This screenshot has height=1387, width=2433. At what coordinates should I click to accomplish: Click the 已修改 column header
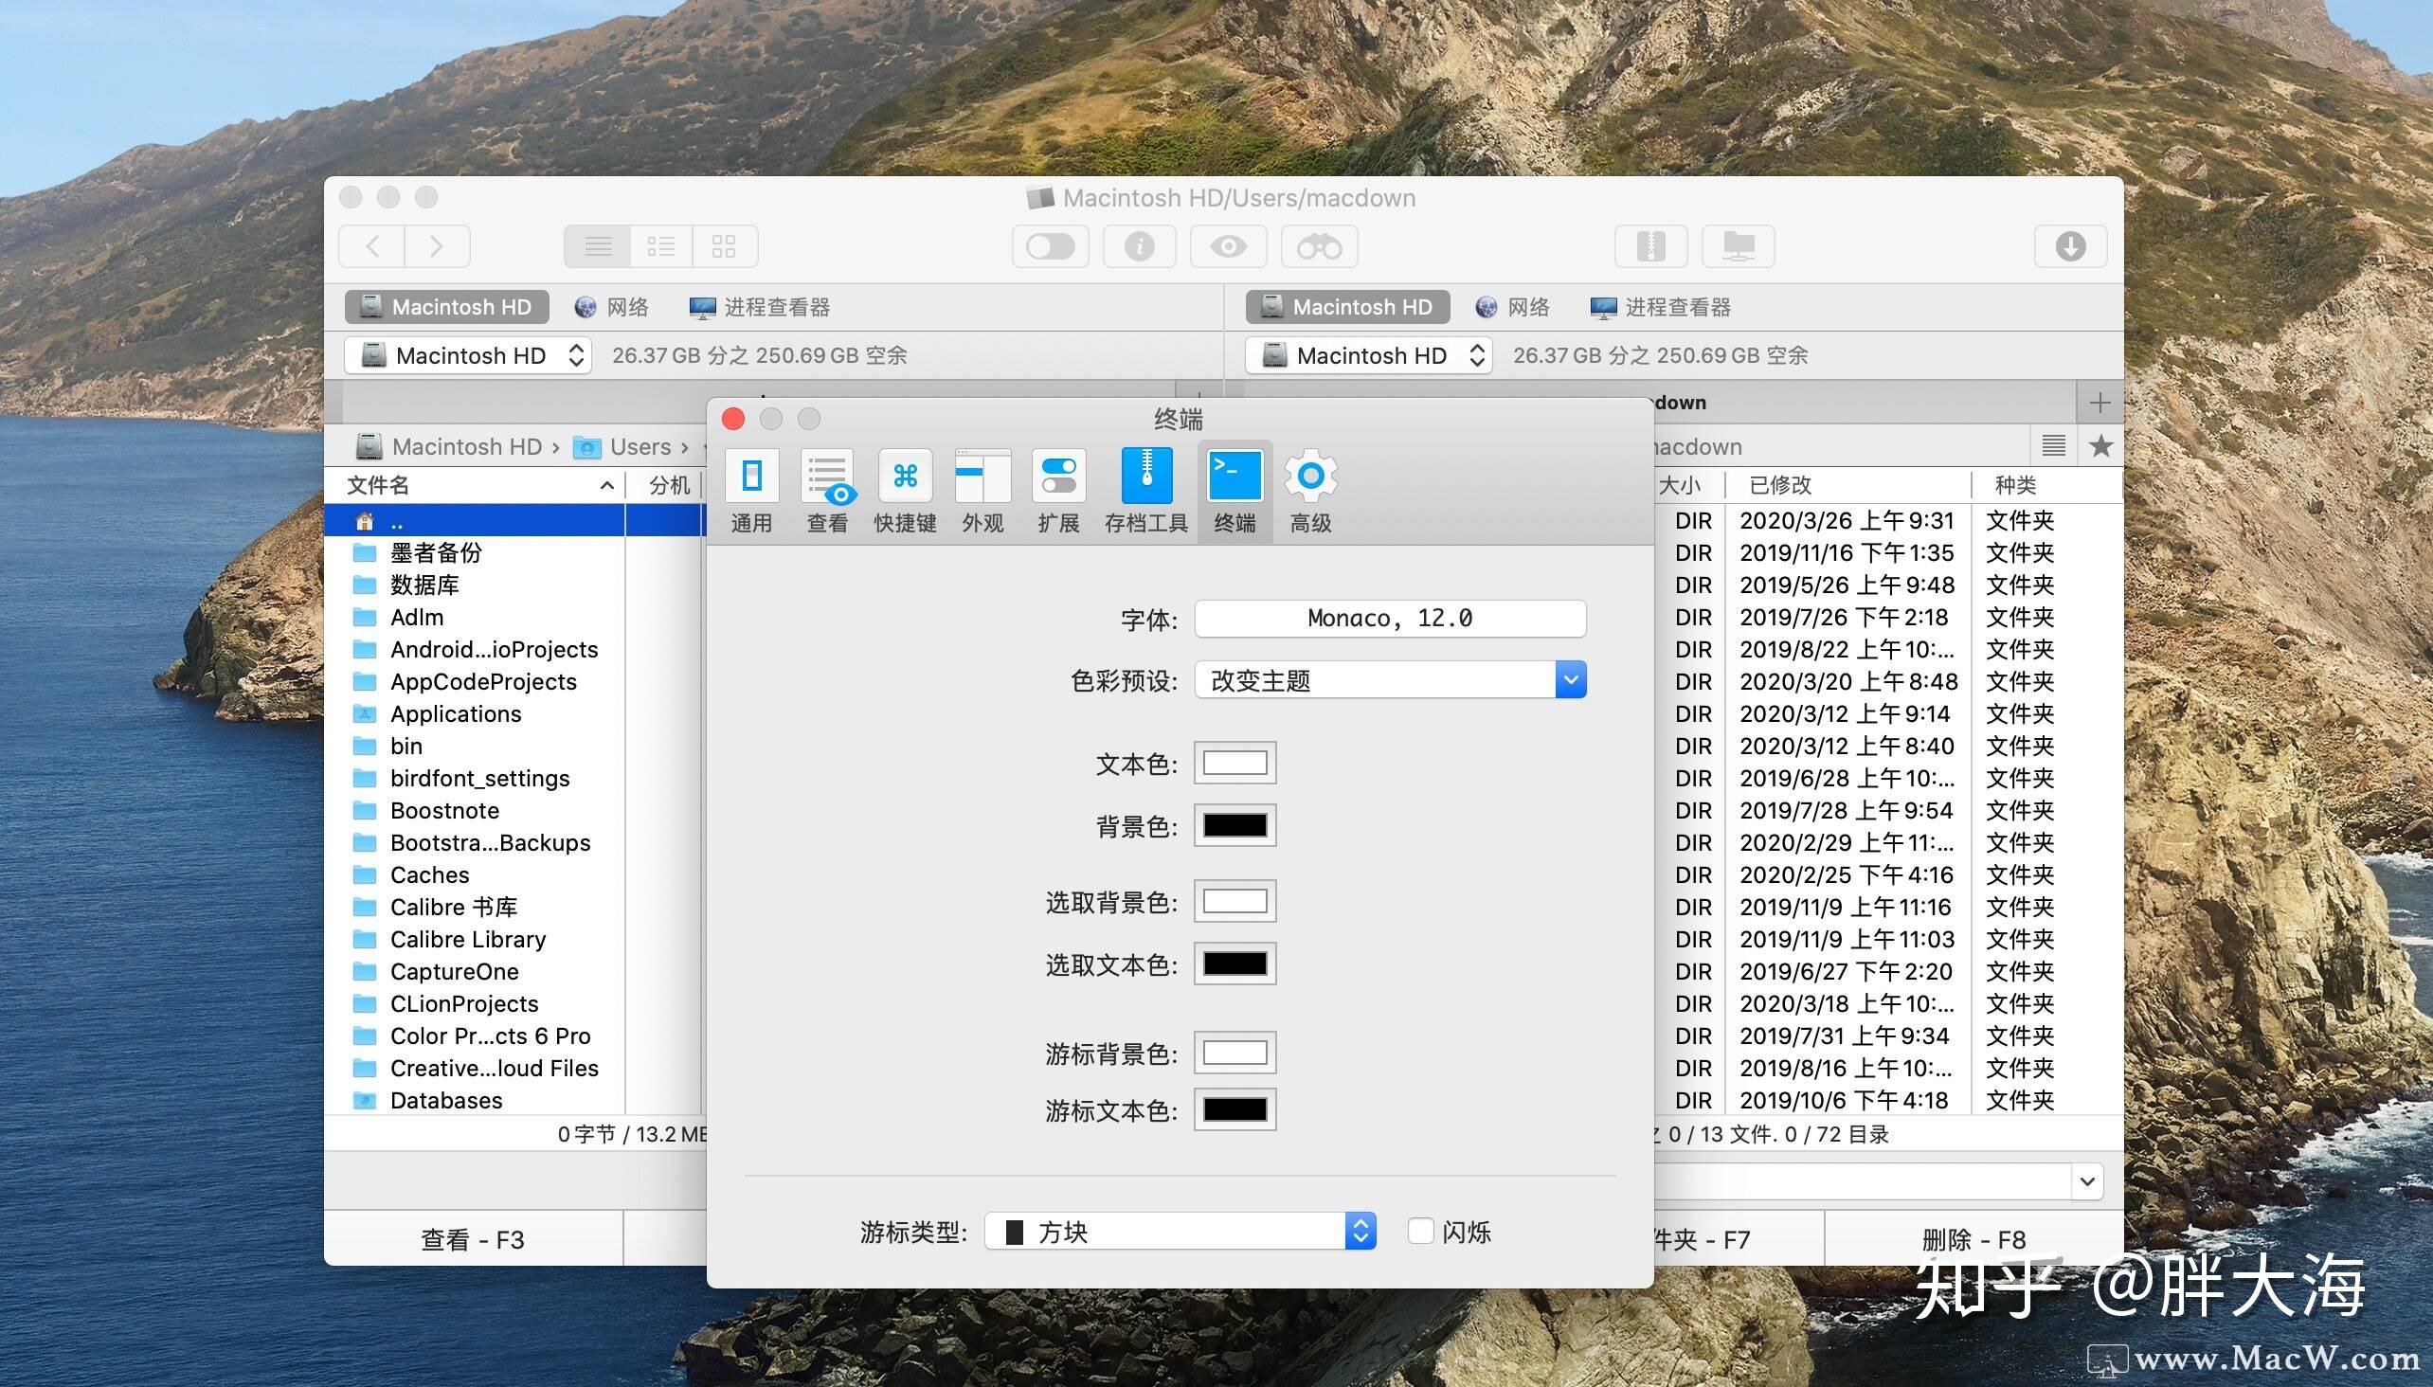[x=1847, y=485]
